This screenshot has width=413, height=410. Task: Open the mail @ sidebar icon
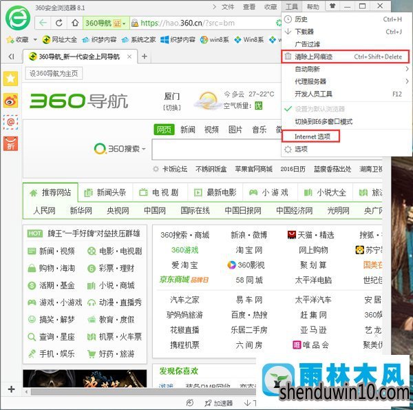tap(10, 122)
